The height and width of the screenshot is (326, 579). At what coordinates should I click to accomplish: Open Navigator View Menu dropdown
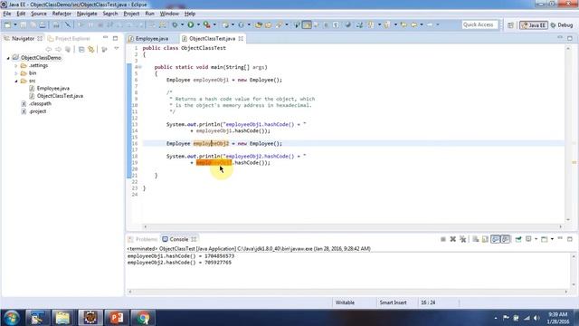point(117,49)
